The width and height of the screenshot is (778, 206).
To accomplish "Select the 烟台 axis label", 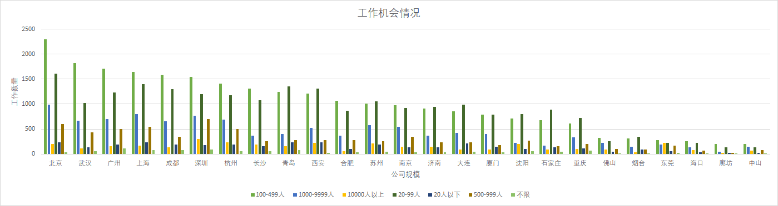I will tap(638, 163).
